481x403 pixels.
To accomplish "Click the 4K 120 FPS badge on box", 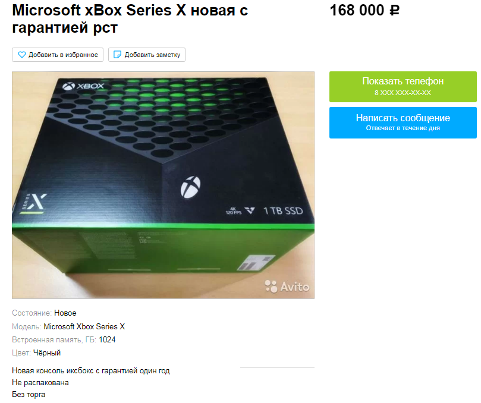I will tap(234, 210).
